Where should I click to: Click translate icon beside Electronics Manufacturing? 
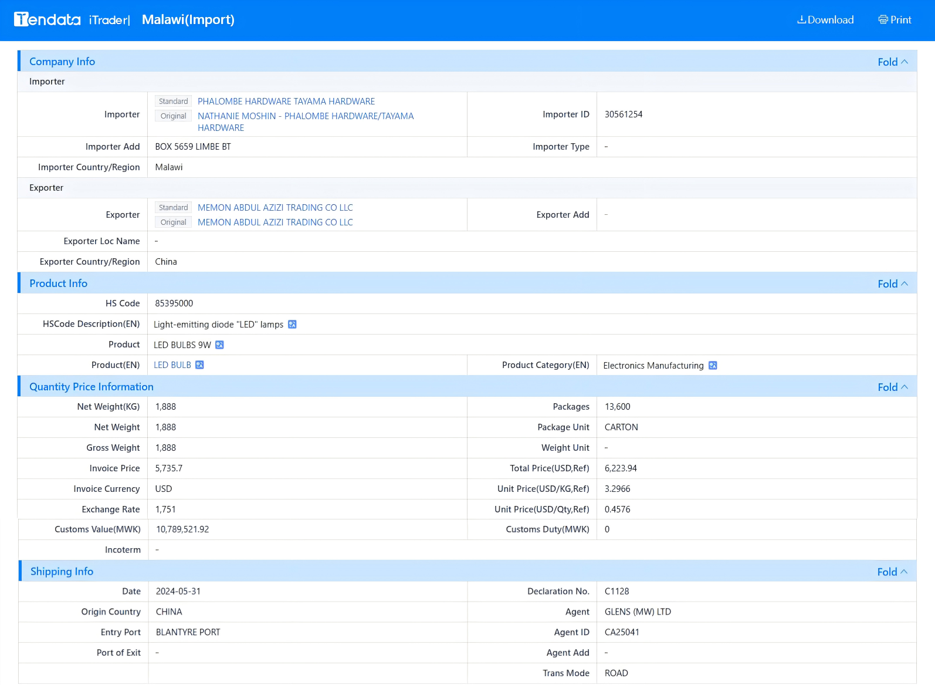[713, 366]
